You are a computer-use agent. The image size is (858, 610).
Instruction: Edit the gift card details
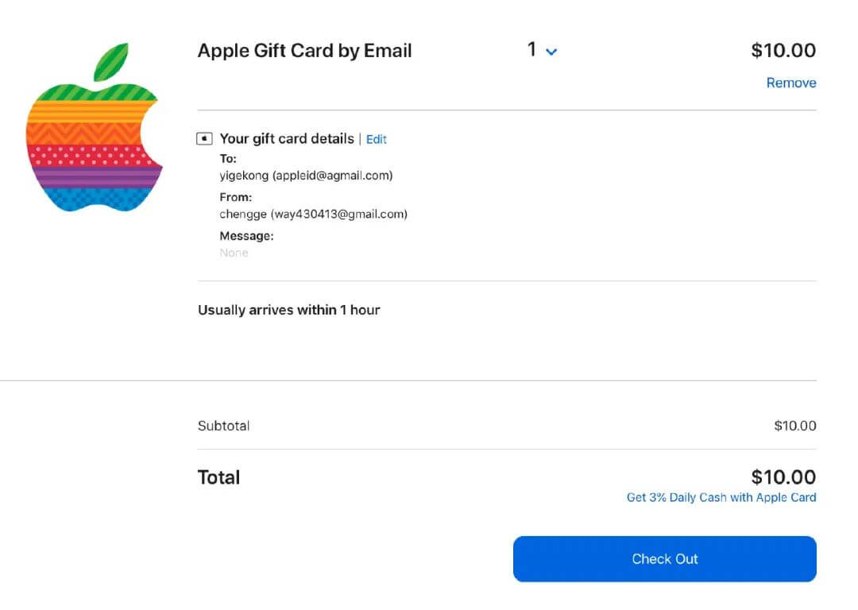point(377,139)
